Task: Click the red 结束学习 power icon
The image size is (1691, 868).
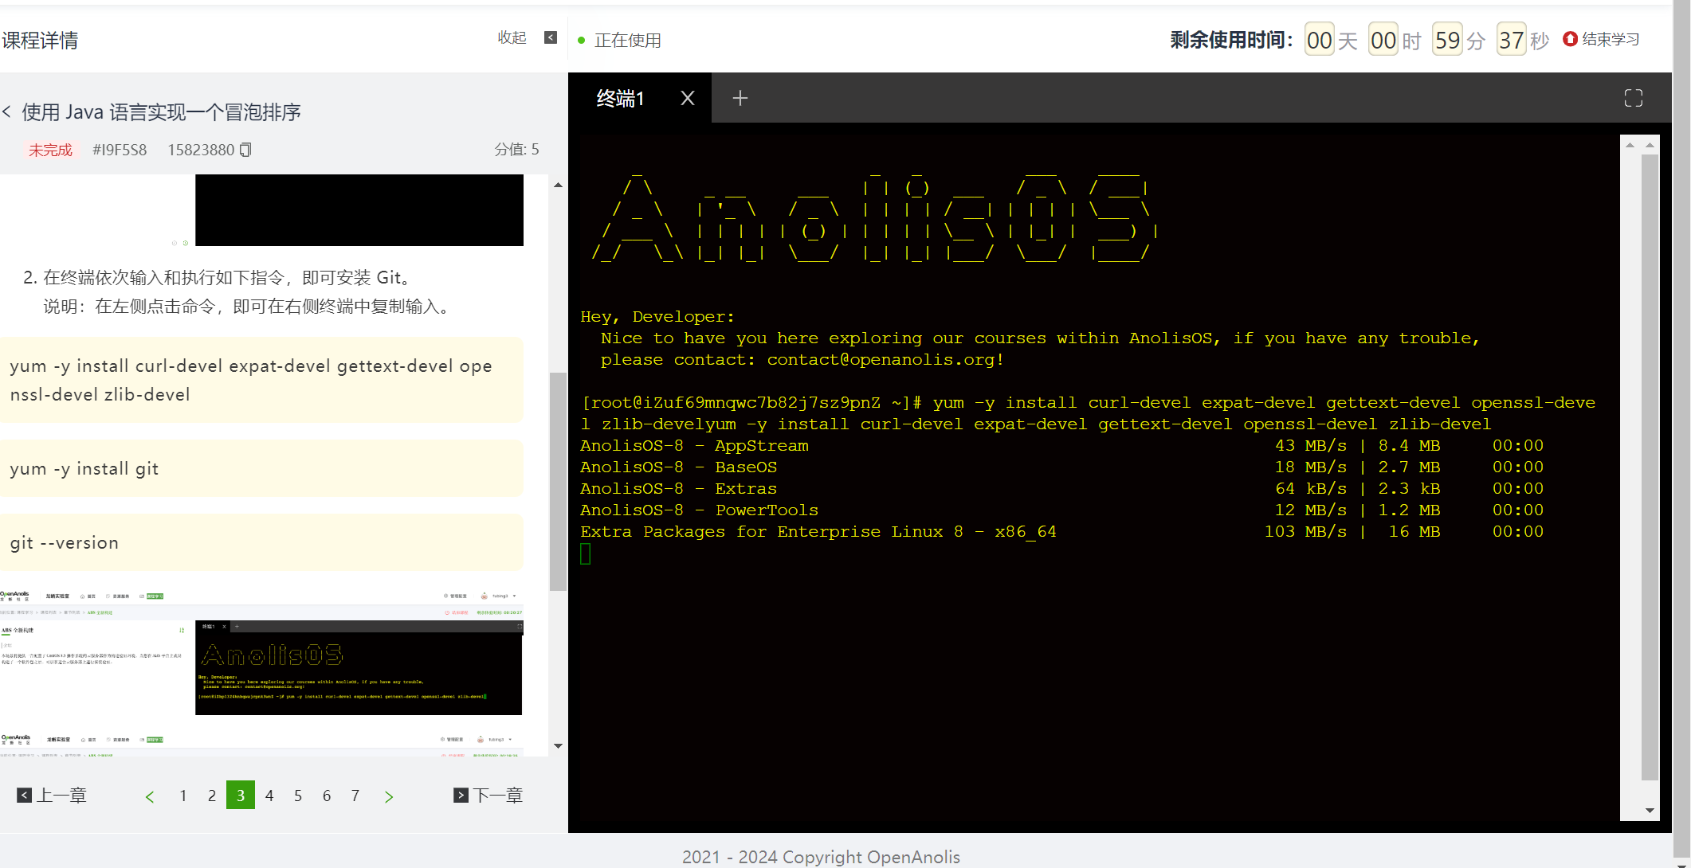Action: pos(1570,39)
